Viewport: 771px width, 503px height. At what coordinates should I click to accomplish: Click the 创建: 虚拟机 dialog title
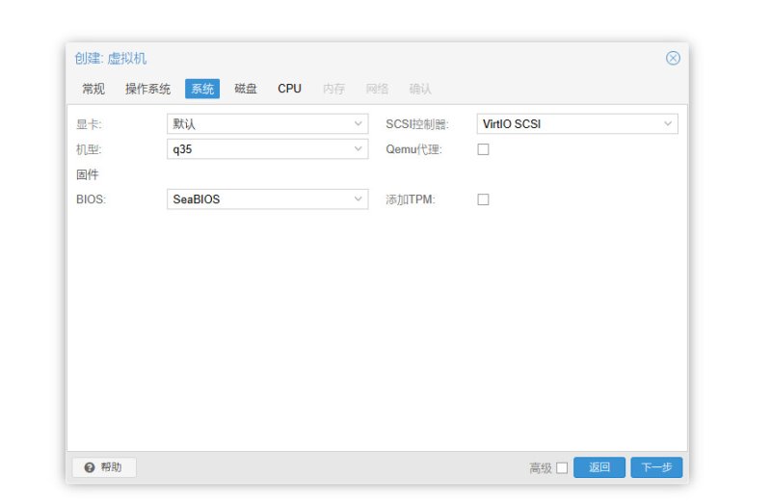point(111,59)
